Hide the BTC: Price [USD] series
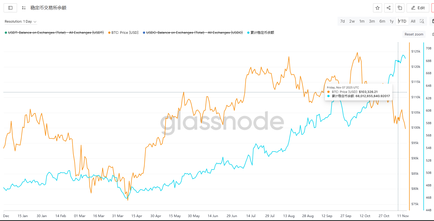 [x=125, y=33]
